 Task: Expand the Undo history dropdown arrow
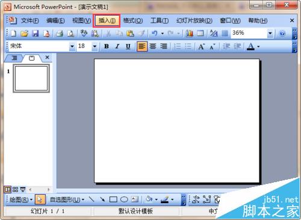click(x=163, y=33)
